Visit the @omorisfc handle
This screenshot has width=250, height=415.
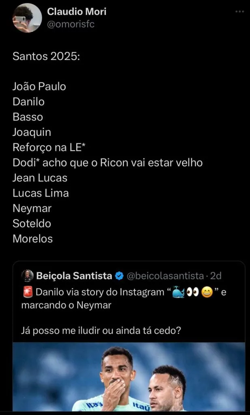tap(71, 24)
